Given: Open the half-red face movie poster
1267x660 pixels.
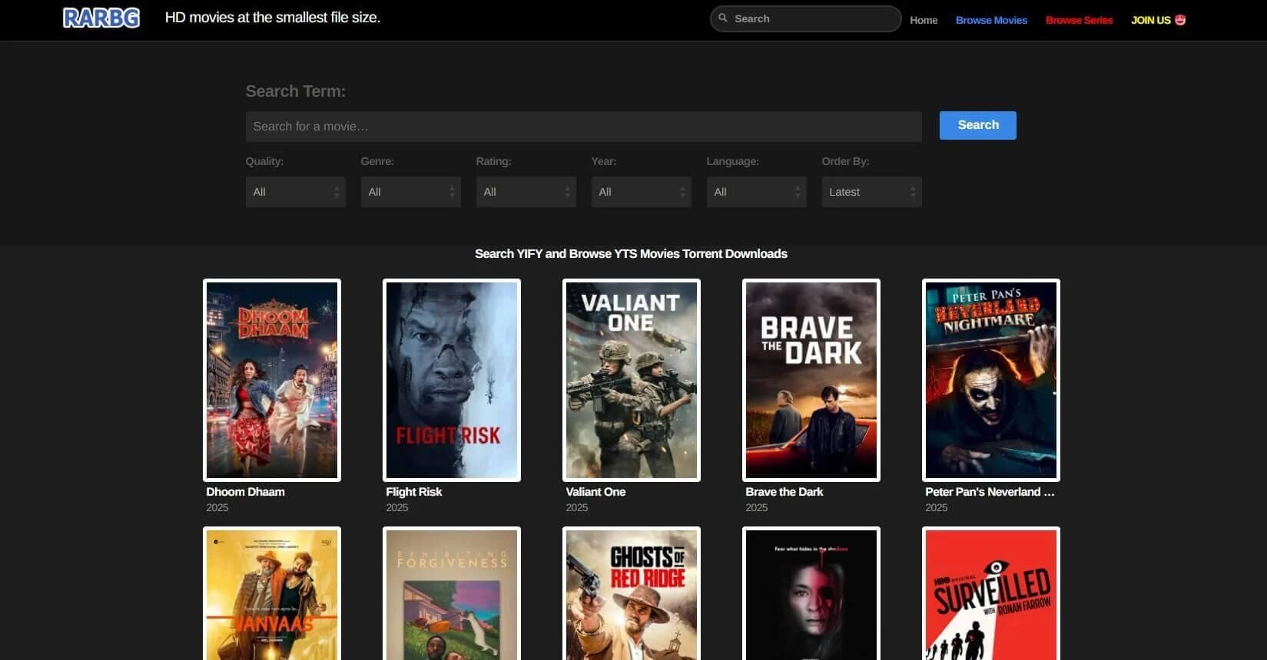Looking at the screenshot, I should click(811, 593).
